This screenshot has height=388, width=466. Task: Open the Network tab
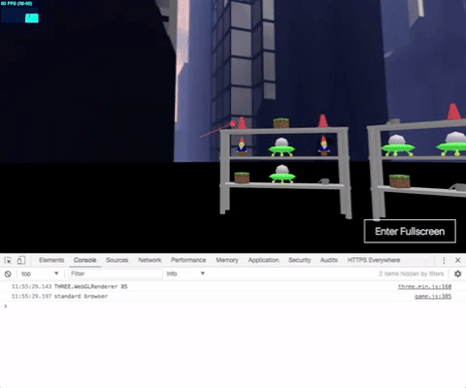coord(150,260)
